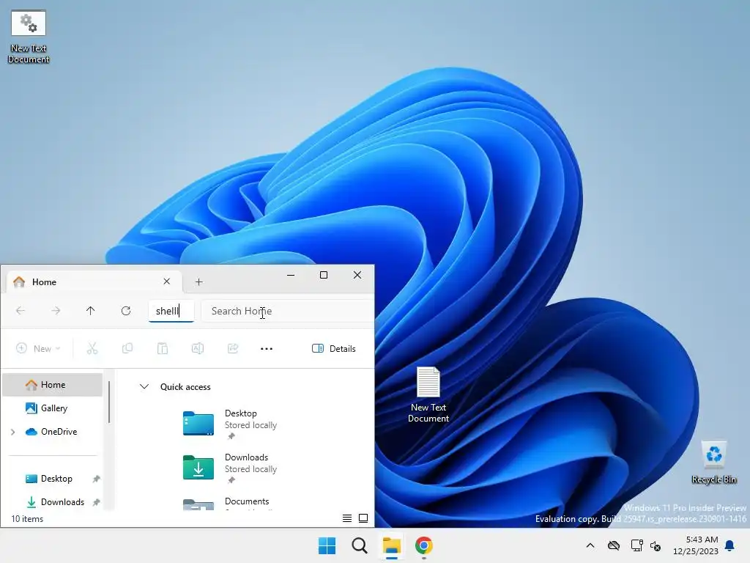Click the Rename toolbar icon

tap(198, 348)
